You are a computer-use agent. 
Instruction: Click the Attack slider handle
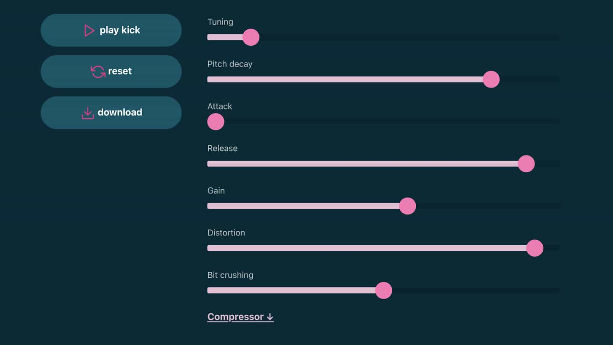click(216, 122)
